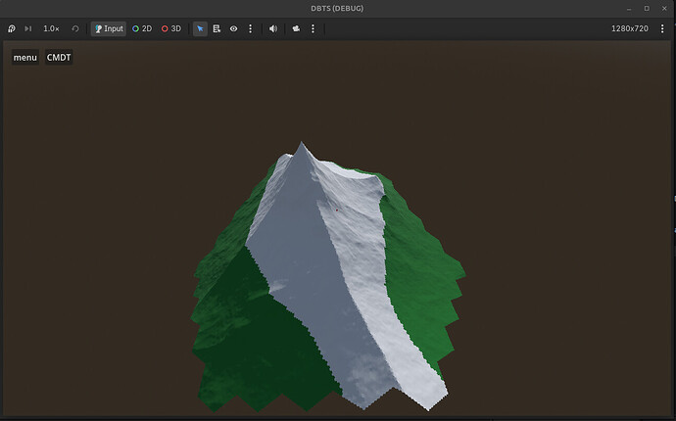
Task: Click the 1280x720 resolution label
Action: [629, 28]
